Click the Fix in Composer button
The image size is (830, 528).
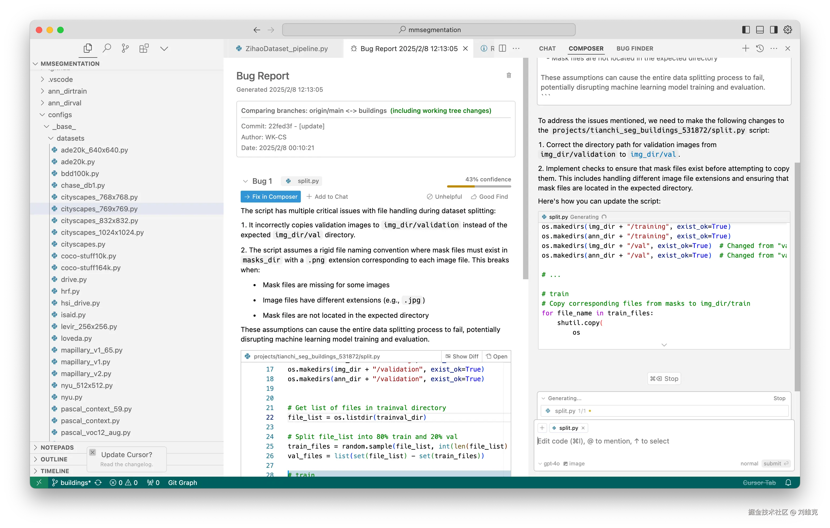[271, 197]
